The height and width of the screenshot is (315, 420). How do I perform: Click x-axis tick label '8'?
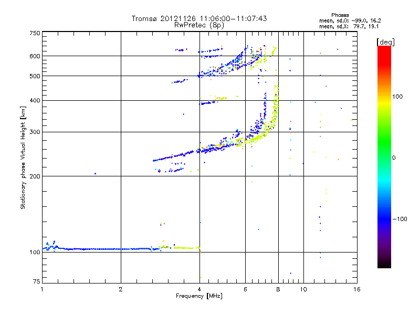[x=278, y=289]
